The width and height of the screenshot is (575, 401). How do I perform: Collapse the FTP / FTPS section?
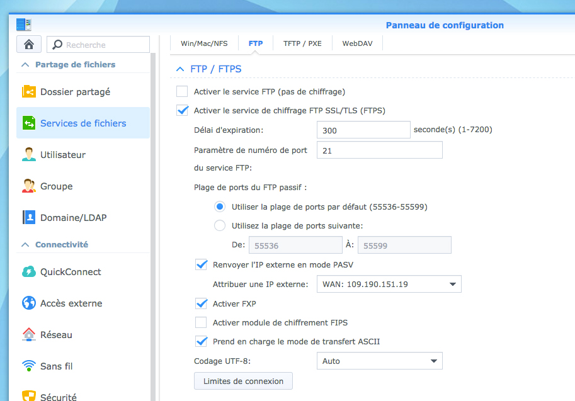(180, 69)
